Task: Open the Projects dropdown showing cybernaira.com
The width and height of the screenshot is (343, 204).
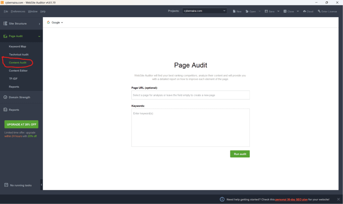Action: (205, 11)
